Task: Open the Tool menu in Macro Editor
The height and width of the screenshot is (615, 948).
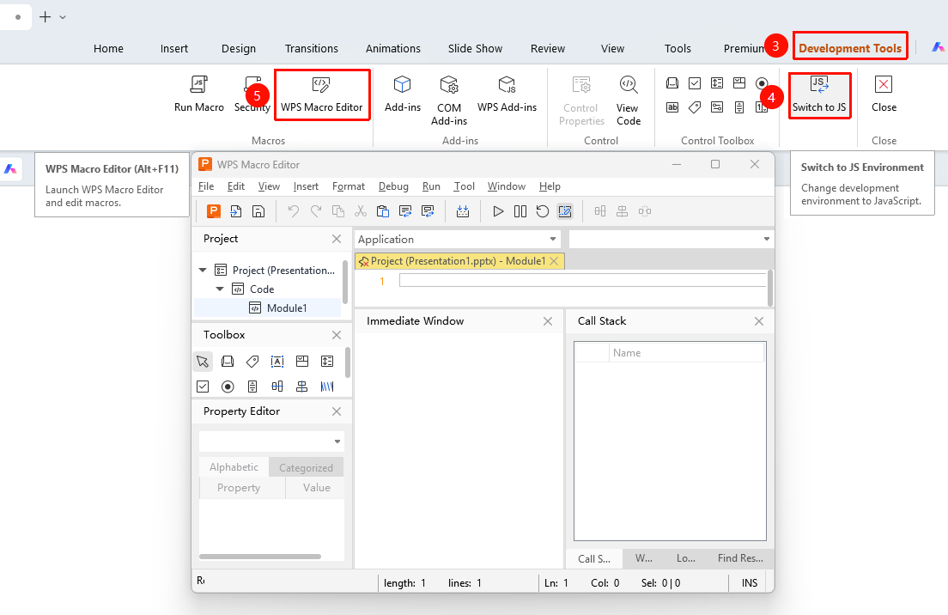Action: pos(465,186)
